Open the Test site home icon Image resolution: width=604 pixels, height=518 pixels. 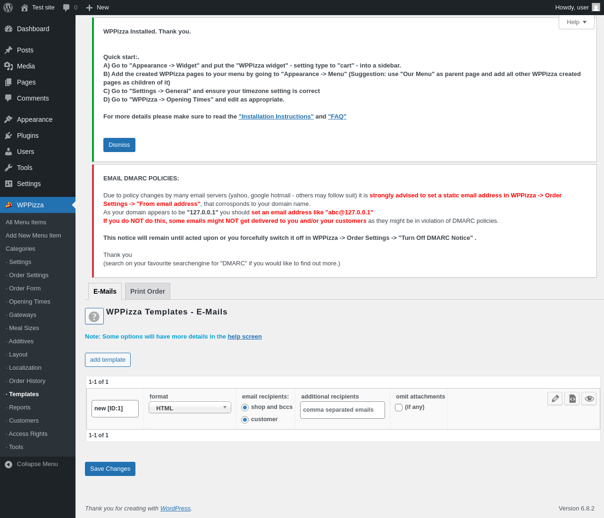pyautogui.click(x=25, y=8)
